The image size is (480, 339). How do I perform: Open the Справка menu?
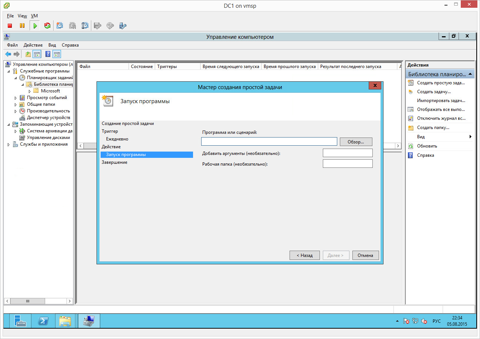[x=70, y=45]
